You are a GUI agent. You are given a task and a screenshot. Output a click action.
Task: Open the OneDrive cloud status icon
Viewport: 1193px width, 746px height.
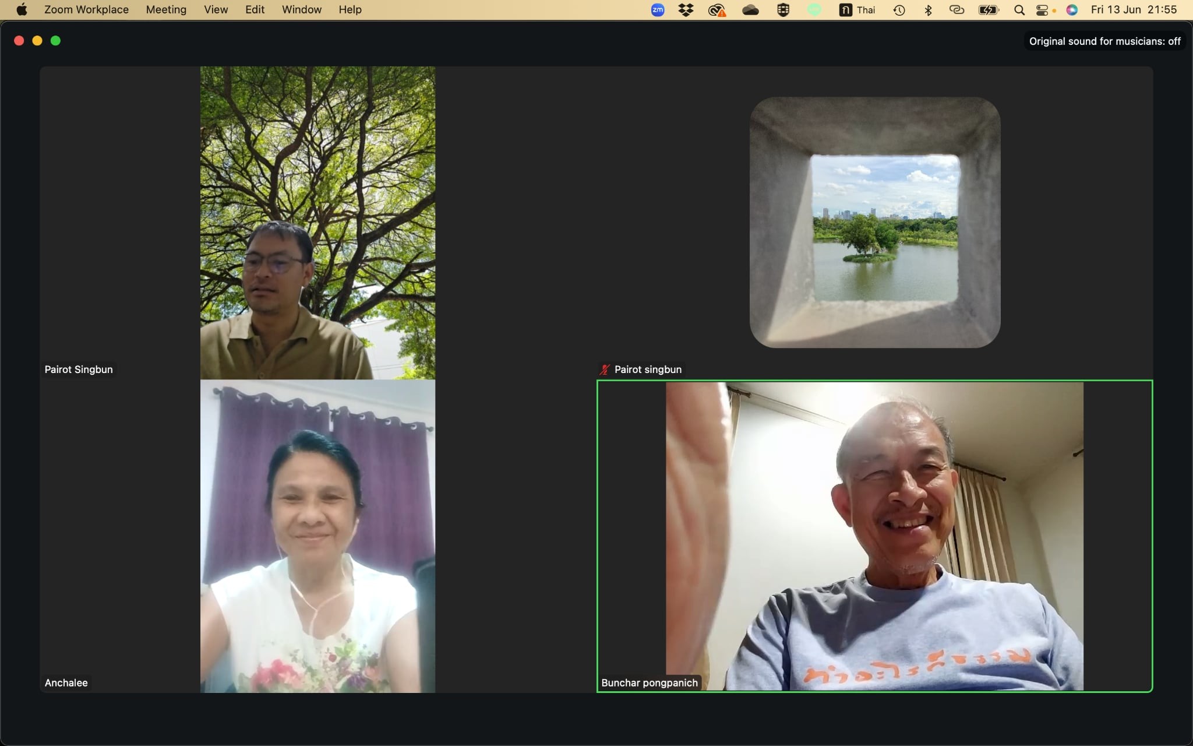tap(750, 10)
